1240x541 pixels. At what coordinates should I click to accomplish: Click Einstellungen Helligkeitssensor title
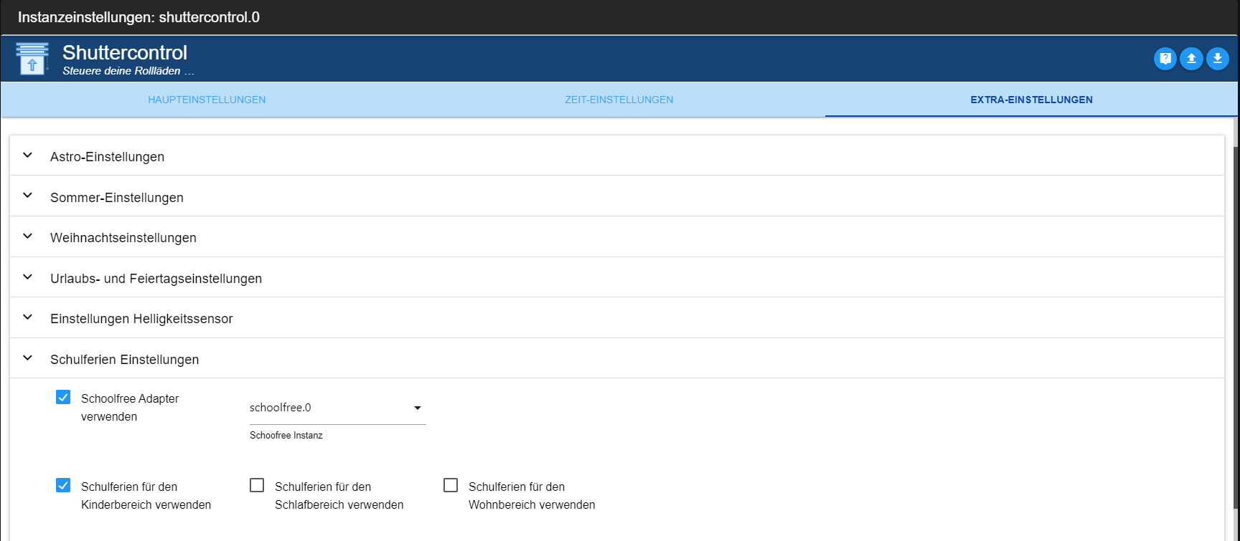pyautogui.click(x=141, y=319)
